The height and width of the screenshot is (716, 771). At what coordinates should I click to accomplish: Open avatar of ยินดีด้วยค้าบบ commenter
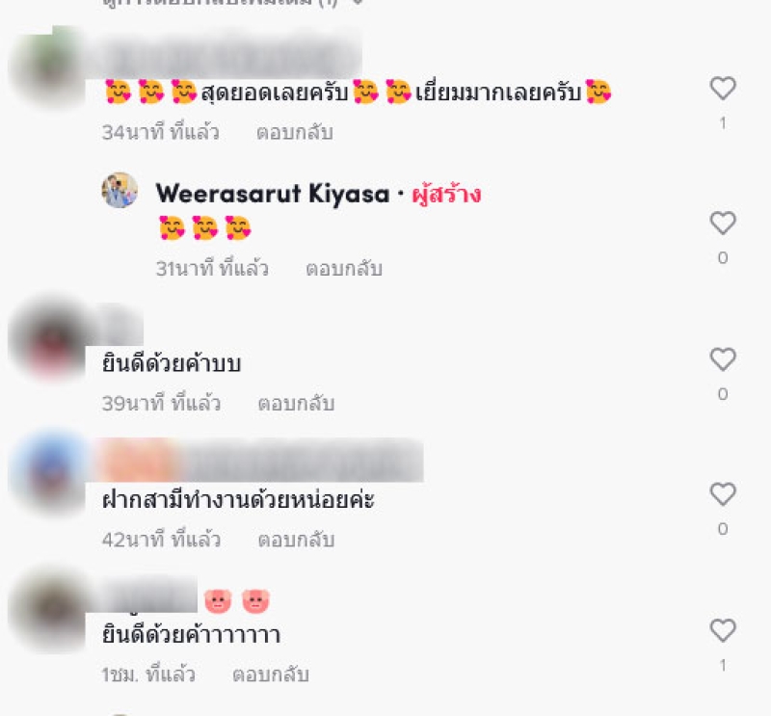pos(48,338)
